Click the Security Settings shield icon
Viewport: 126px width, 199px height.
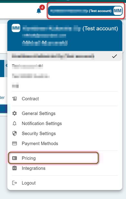(15, 134)
